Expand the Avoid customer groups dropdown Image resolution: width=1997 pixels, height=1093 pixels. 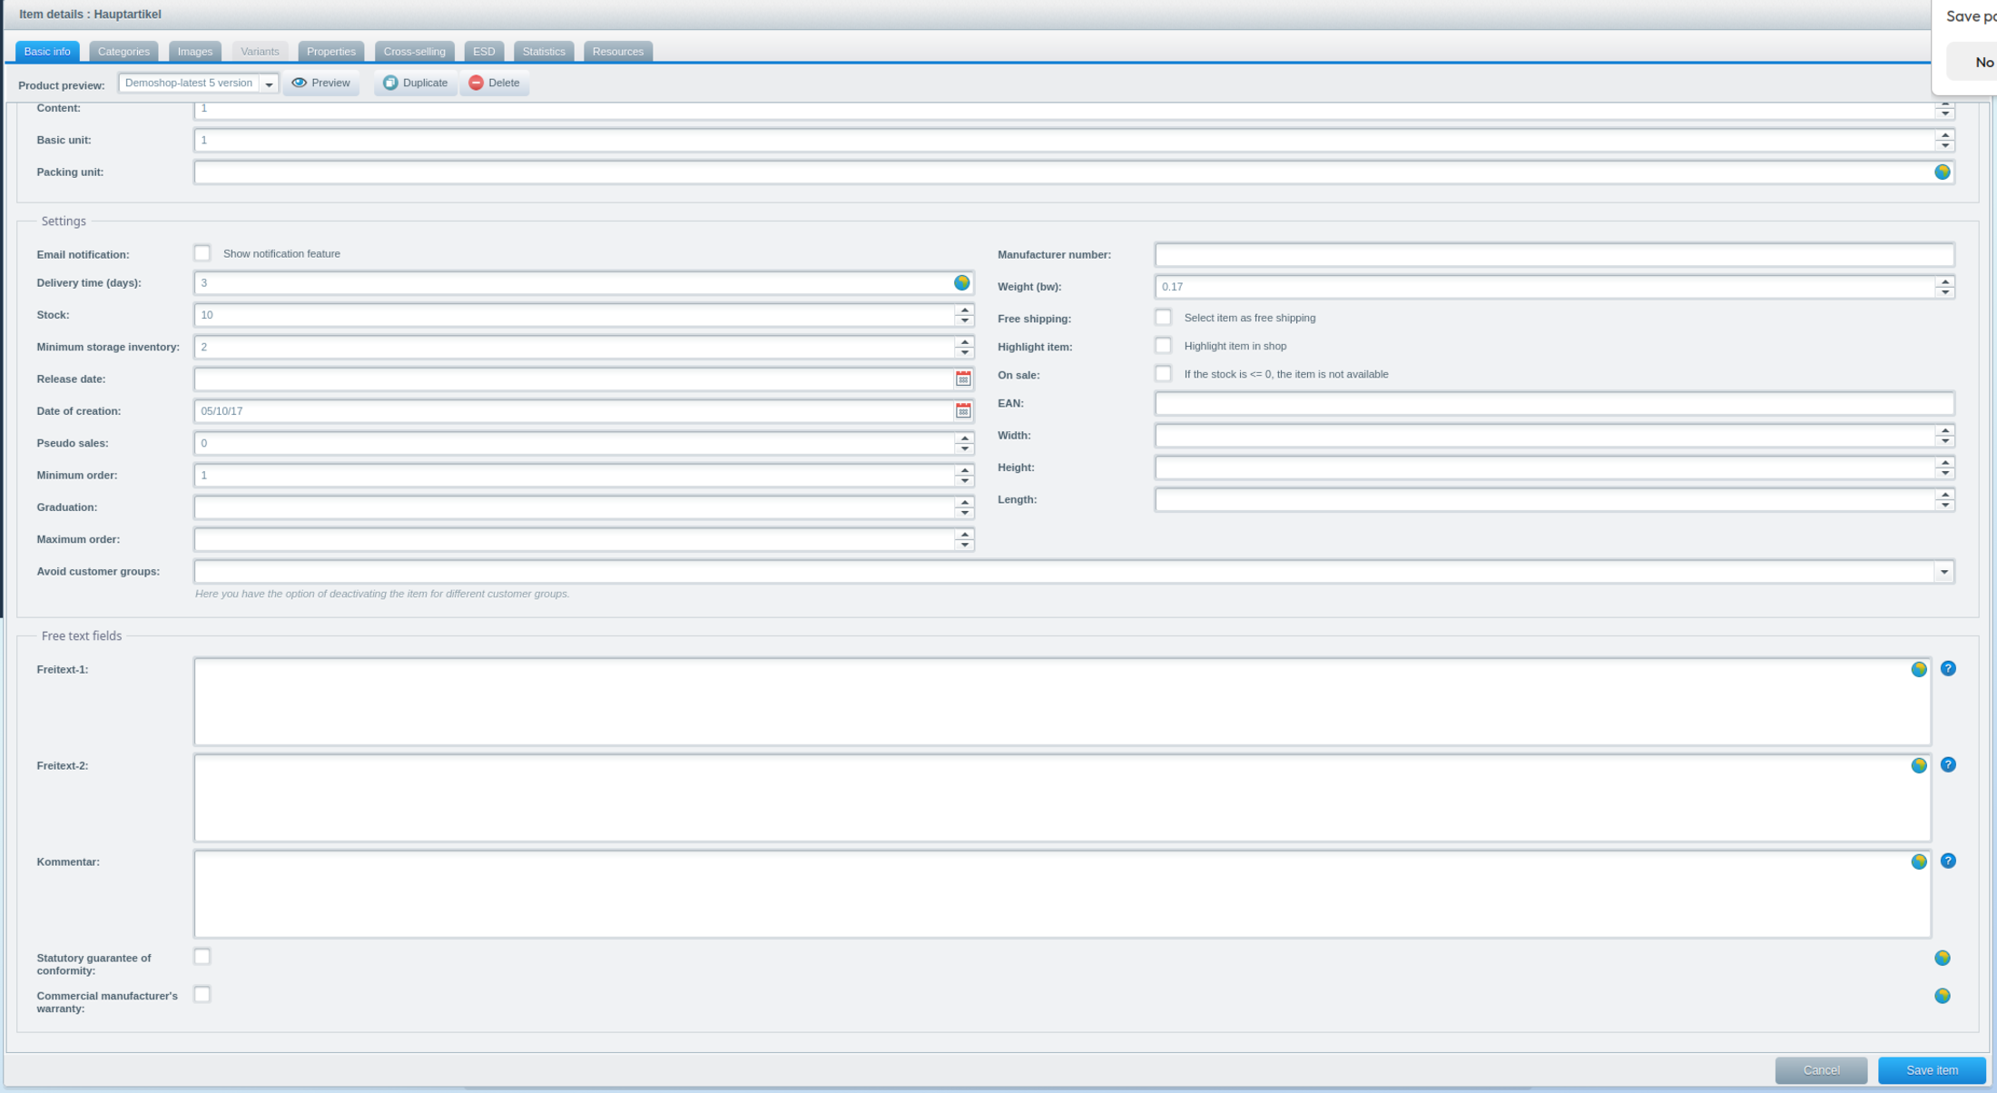click(1943, 572)
